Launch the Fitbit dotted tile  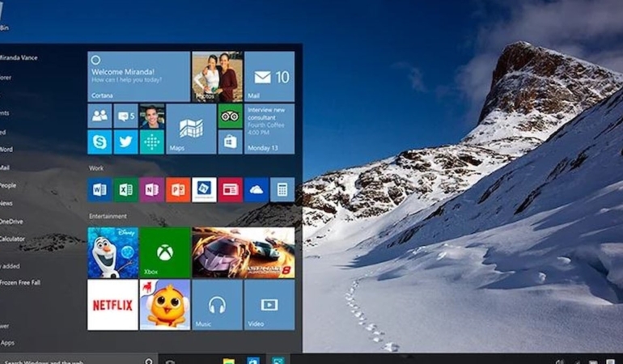[x=152, y=142]
